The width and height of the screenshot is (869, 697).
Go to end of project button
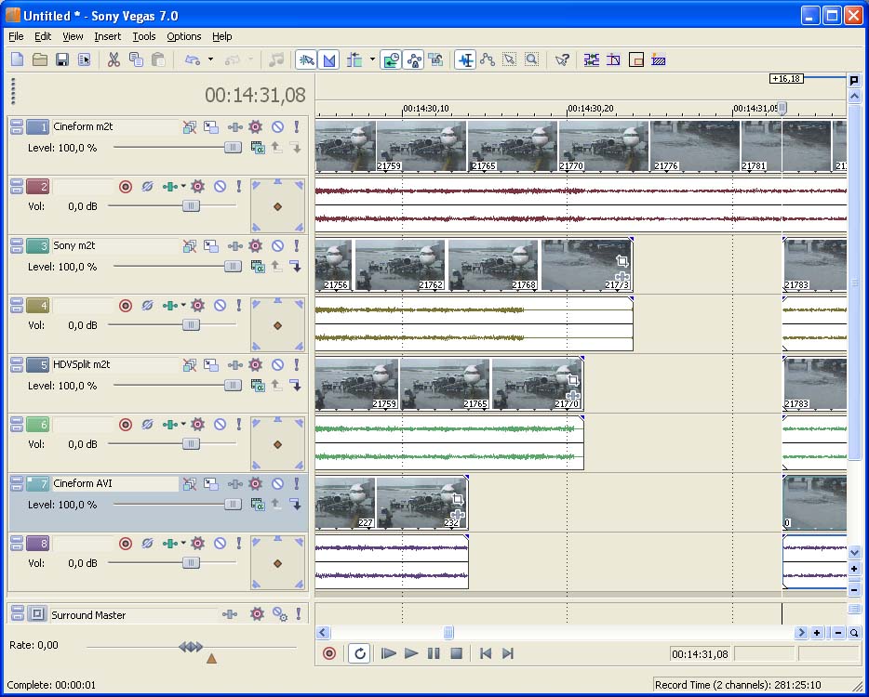click(x=508, y=654)
